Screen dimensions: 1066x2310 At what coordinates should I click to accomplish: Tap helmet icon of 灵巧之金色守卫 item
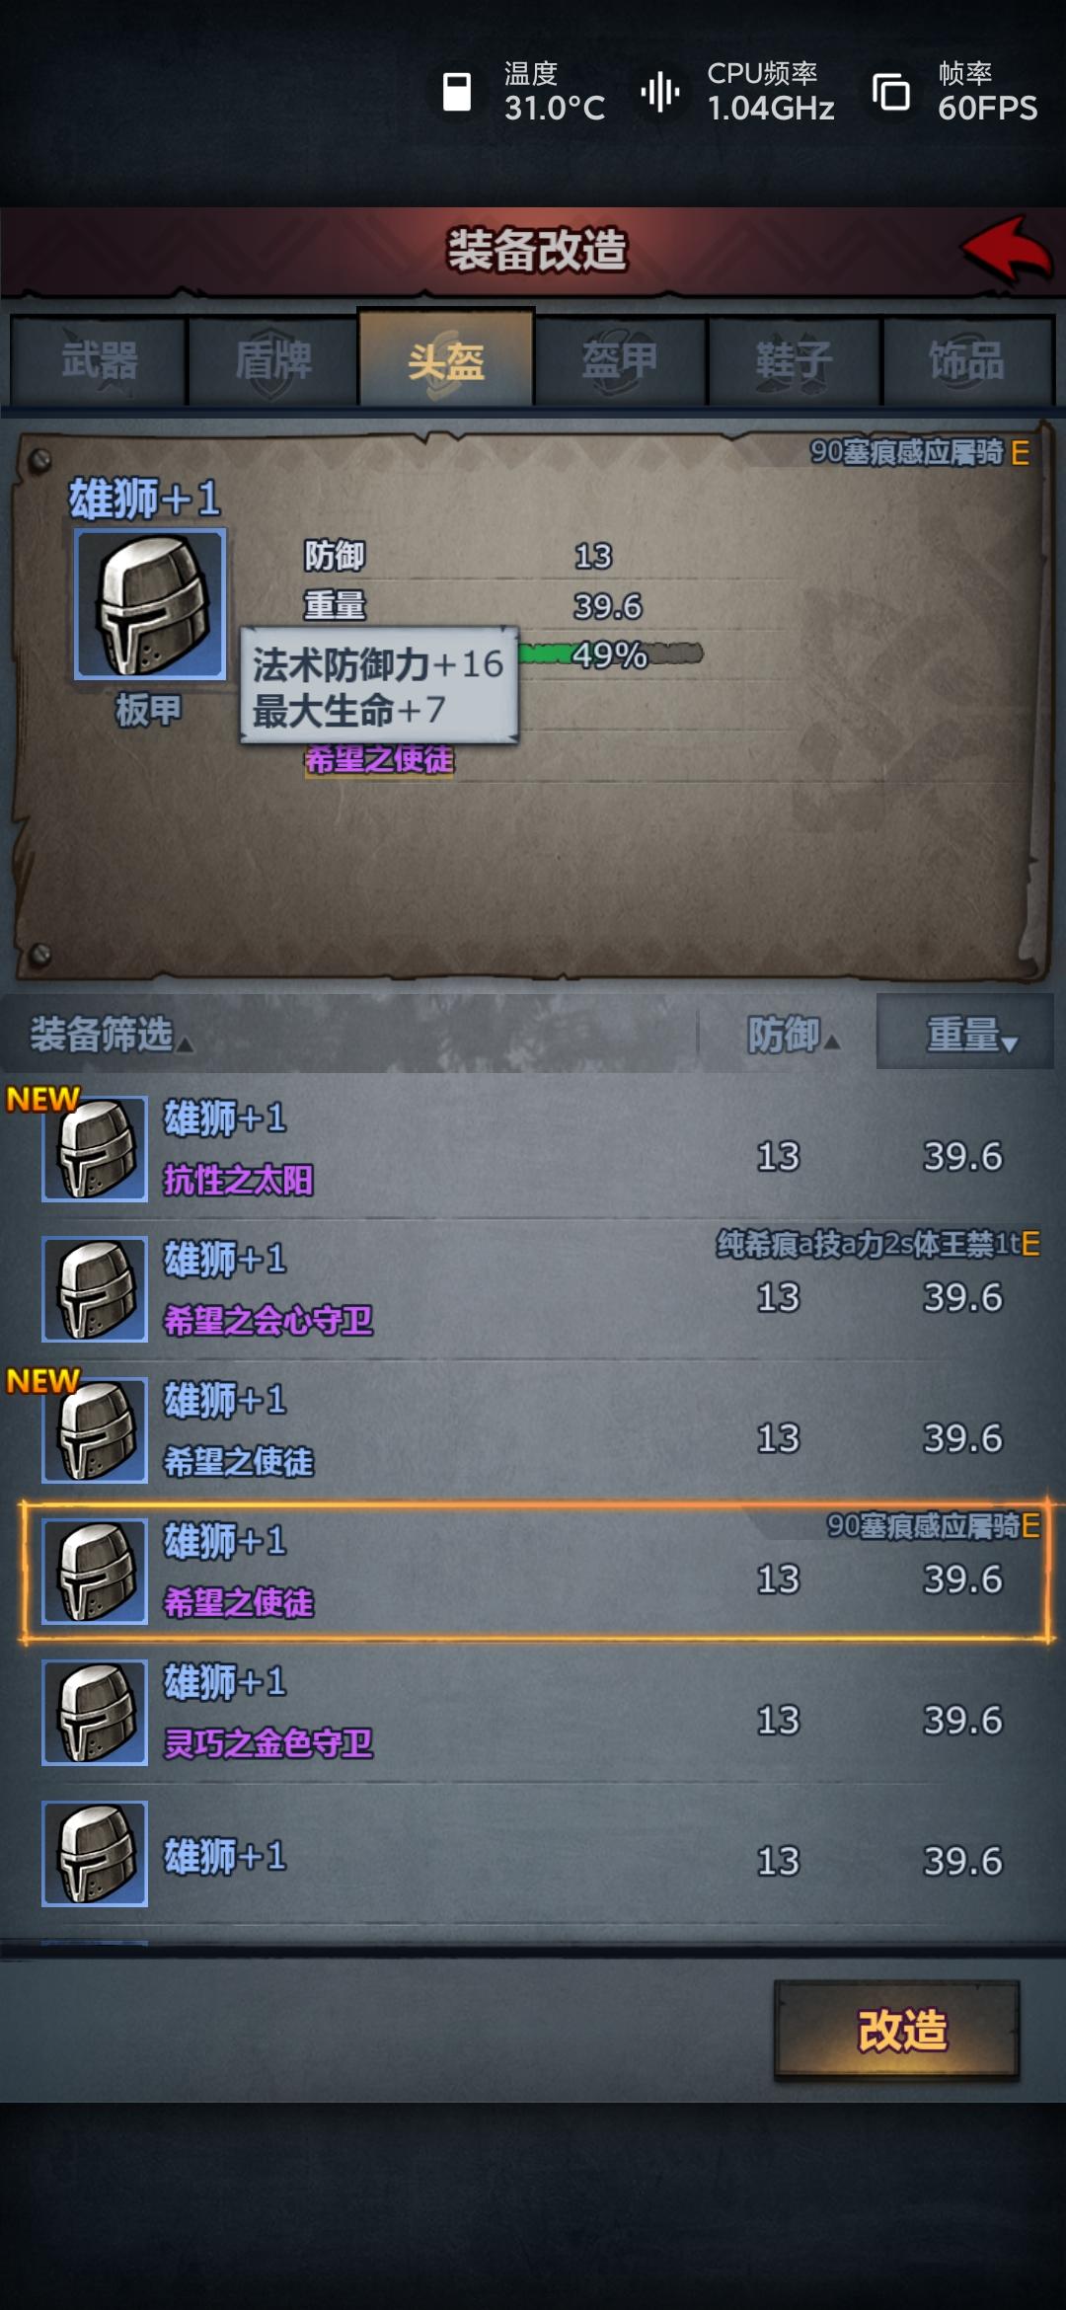[95, 1713]
